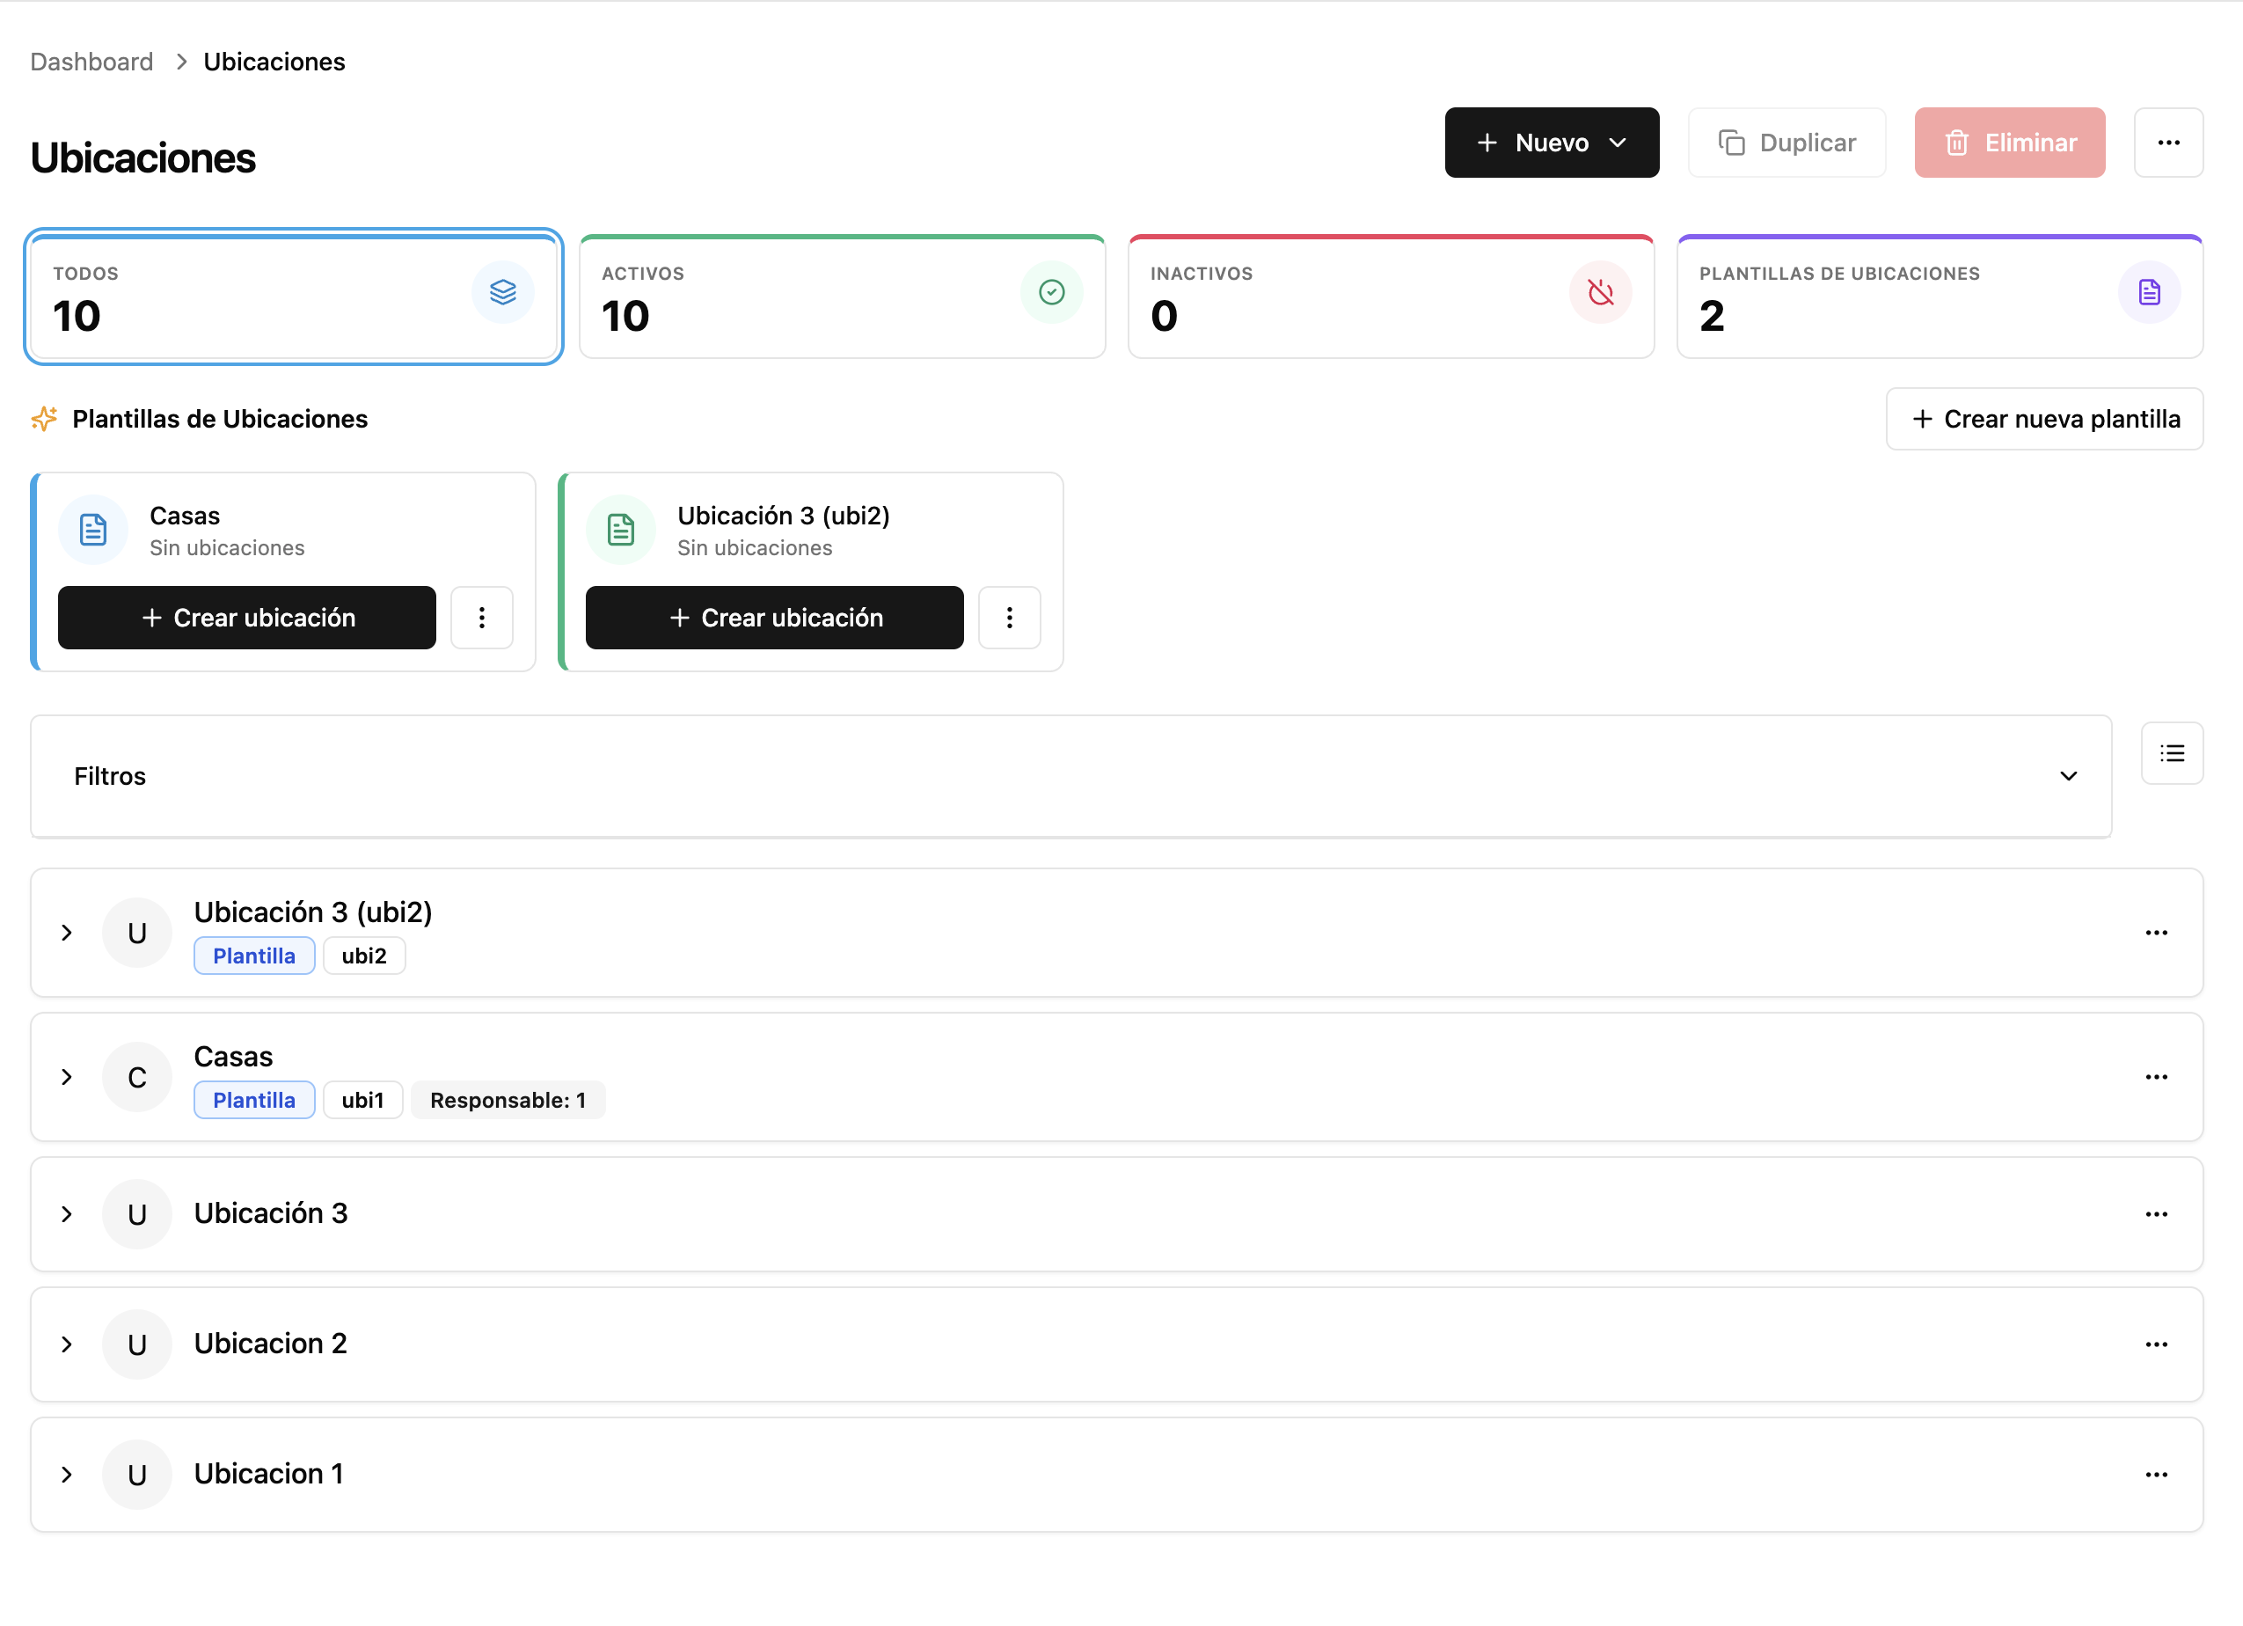Open the more options menu for the Ubicación 3 (ubi2) row

click(x=2156, y=934)
